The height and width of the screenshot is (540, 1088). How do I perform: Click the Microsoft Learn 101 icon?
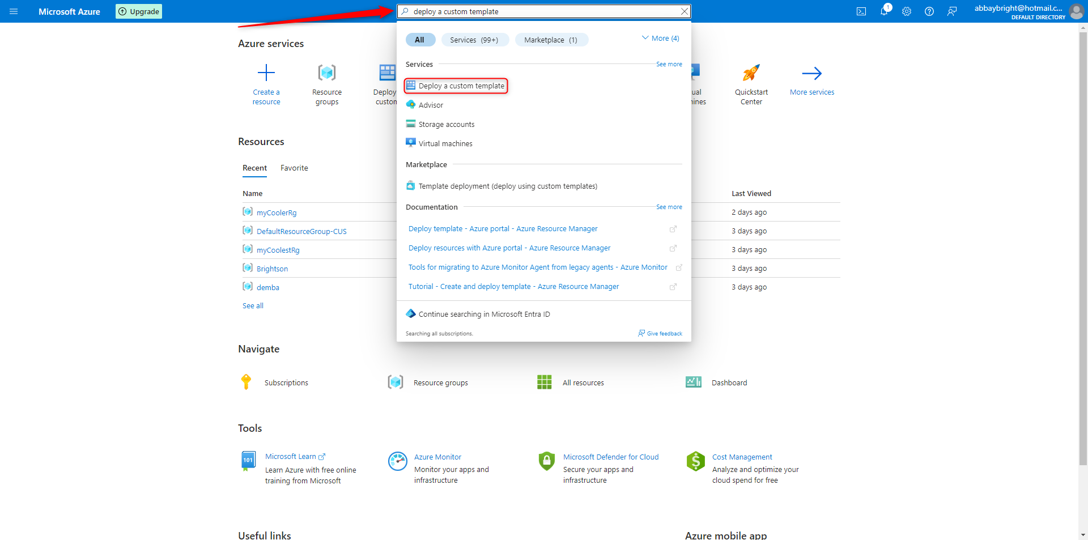tap(248, 461)
